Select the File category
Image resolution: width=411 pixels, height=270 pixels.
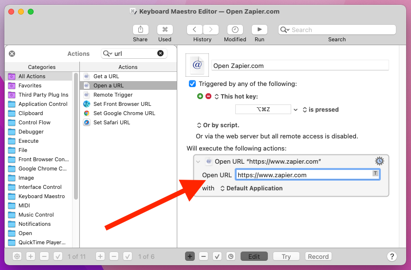(x=39, y=150)
